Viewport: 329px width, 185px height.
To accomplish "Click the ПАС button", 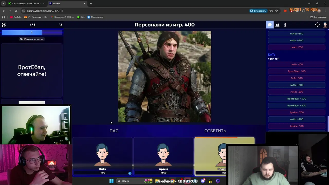I will [x=114, y=131].
